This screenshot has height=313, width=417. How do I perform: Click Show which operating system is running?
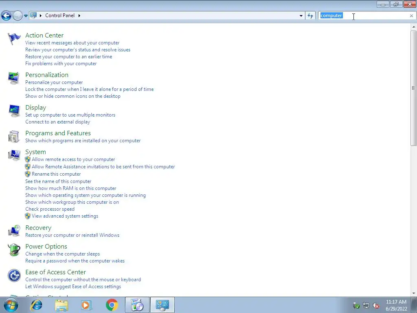pyautogui.click(x=86, y=195)
